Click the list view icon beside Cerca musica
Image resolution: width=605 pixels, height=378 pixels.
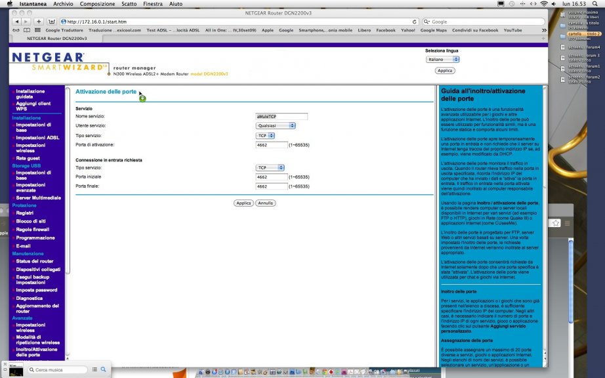click(94, 369)
